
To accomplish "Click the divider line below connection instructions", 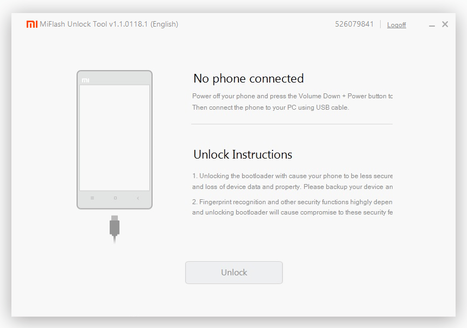I will coord(292,124).
